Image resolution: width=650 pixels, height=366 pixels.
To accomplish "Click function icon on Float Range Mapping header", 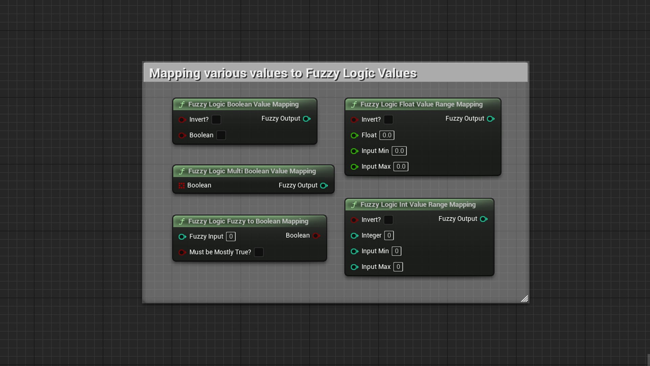I will tap(354, 104).
